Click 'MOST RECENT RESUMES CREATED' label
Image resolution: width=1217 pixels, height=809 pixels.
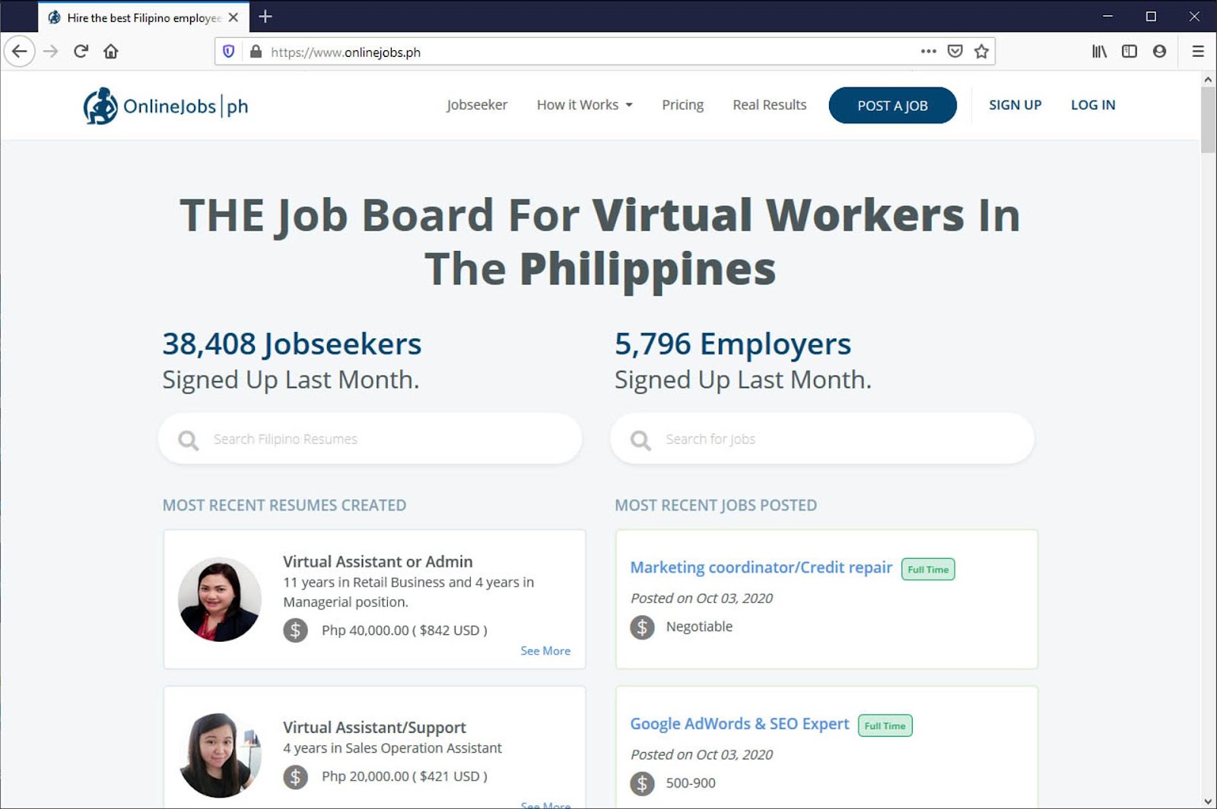point(284,506)
